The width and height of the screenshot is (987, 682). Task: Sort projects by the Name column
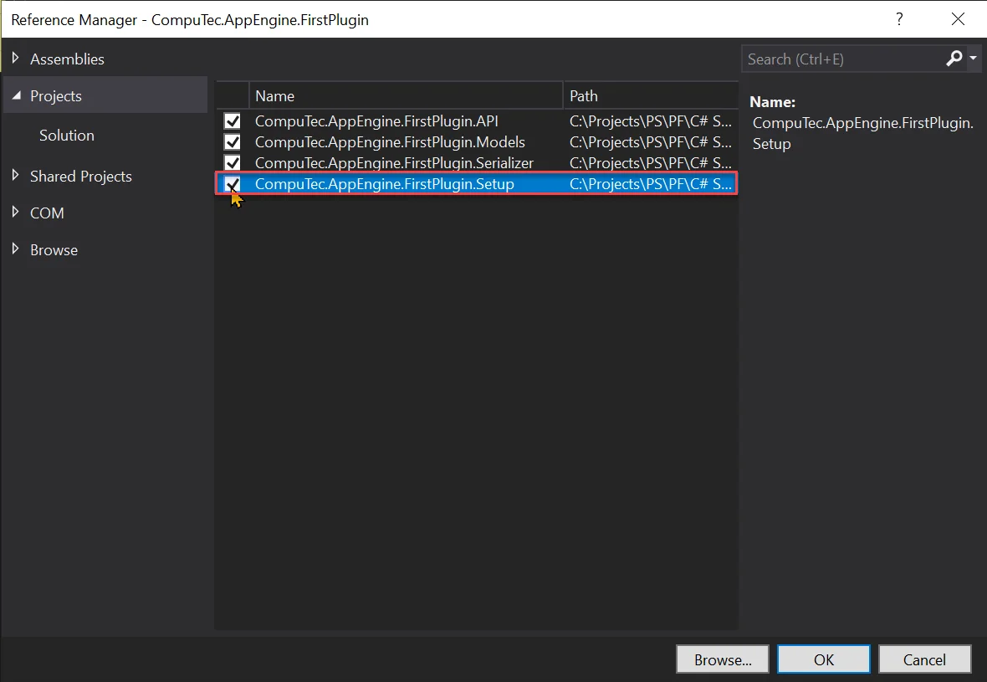(274, 95)
